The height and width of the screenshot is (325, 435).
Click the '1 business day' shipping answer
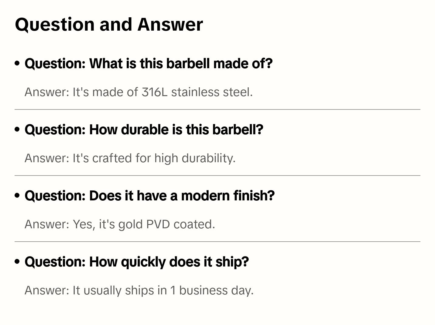pos(139,290)
